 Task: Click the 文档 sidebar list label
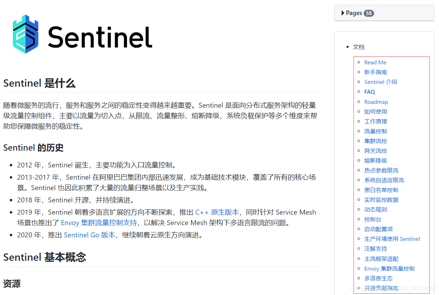click(358, 47)
